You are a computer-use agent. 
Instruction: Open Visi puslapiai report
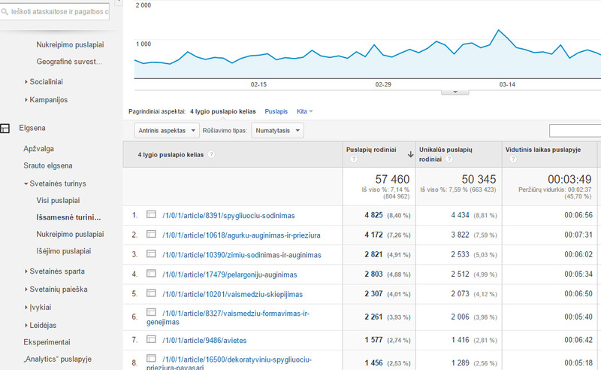point(58,200)
